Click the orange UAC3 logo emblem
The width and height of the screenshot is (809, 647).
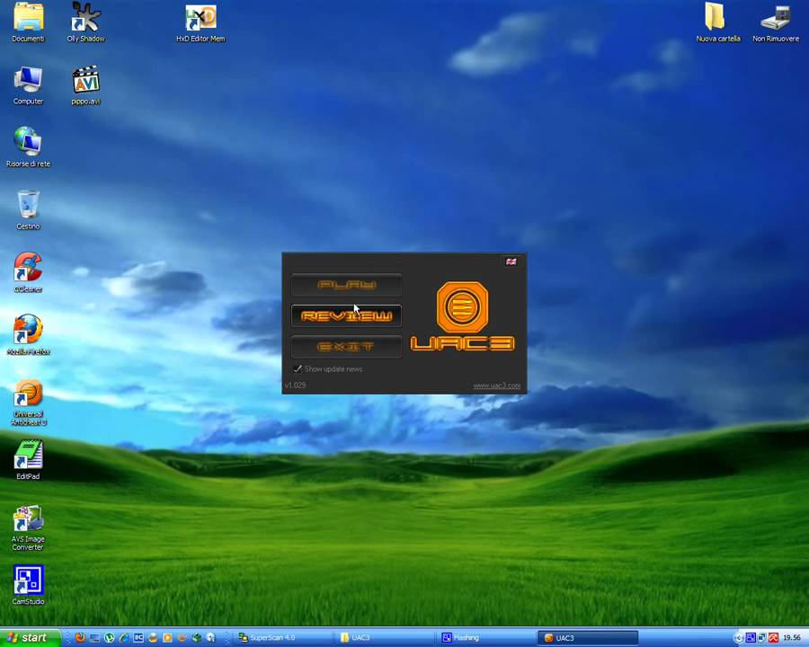462,307
